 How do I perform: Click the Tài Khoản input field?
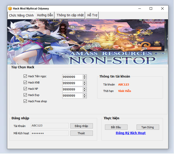point(50,125)
